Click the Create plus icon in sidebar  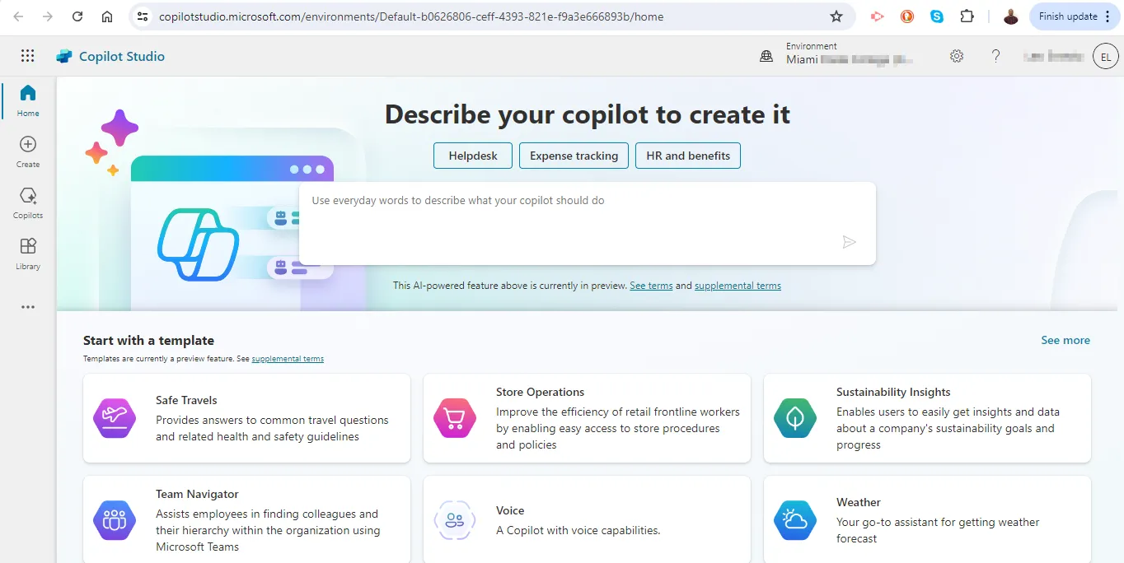pyautogui.click(x=28, y=144)
